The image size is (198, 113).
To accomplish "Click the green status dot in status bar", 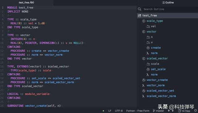I will [x=103, y=111].
